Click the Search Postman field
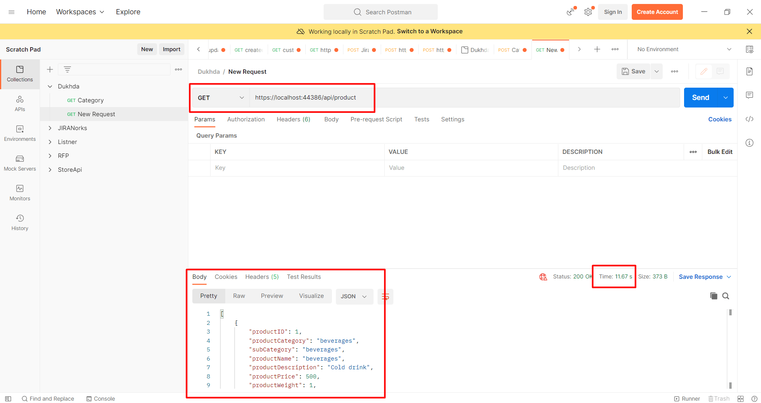 coord(380,12)
